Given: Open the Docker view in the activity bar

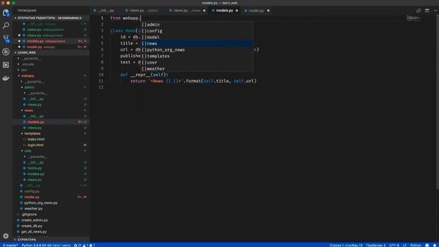Looking at the screenshot, I should pos(6,78).
